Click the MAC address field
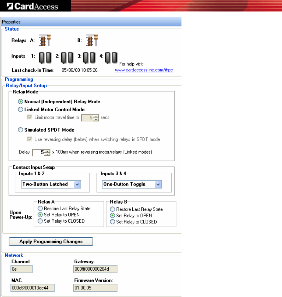 tap(33, 288)
